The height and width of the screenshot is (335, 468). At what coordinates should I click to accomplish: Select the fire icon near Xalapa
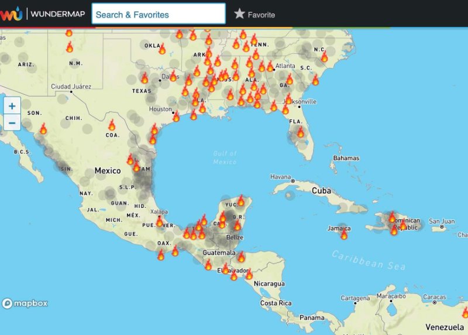point(160,221)
